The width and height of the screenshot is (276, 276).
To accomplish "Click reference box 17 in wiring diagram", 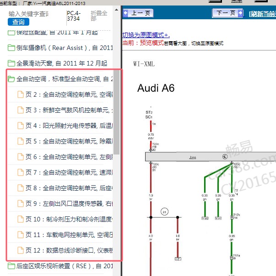I will (178, 259).
